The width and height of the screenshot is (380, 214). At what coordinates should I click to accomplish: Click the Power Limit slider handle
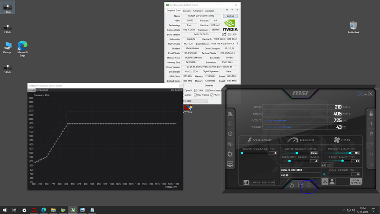pos(350,153)
